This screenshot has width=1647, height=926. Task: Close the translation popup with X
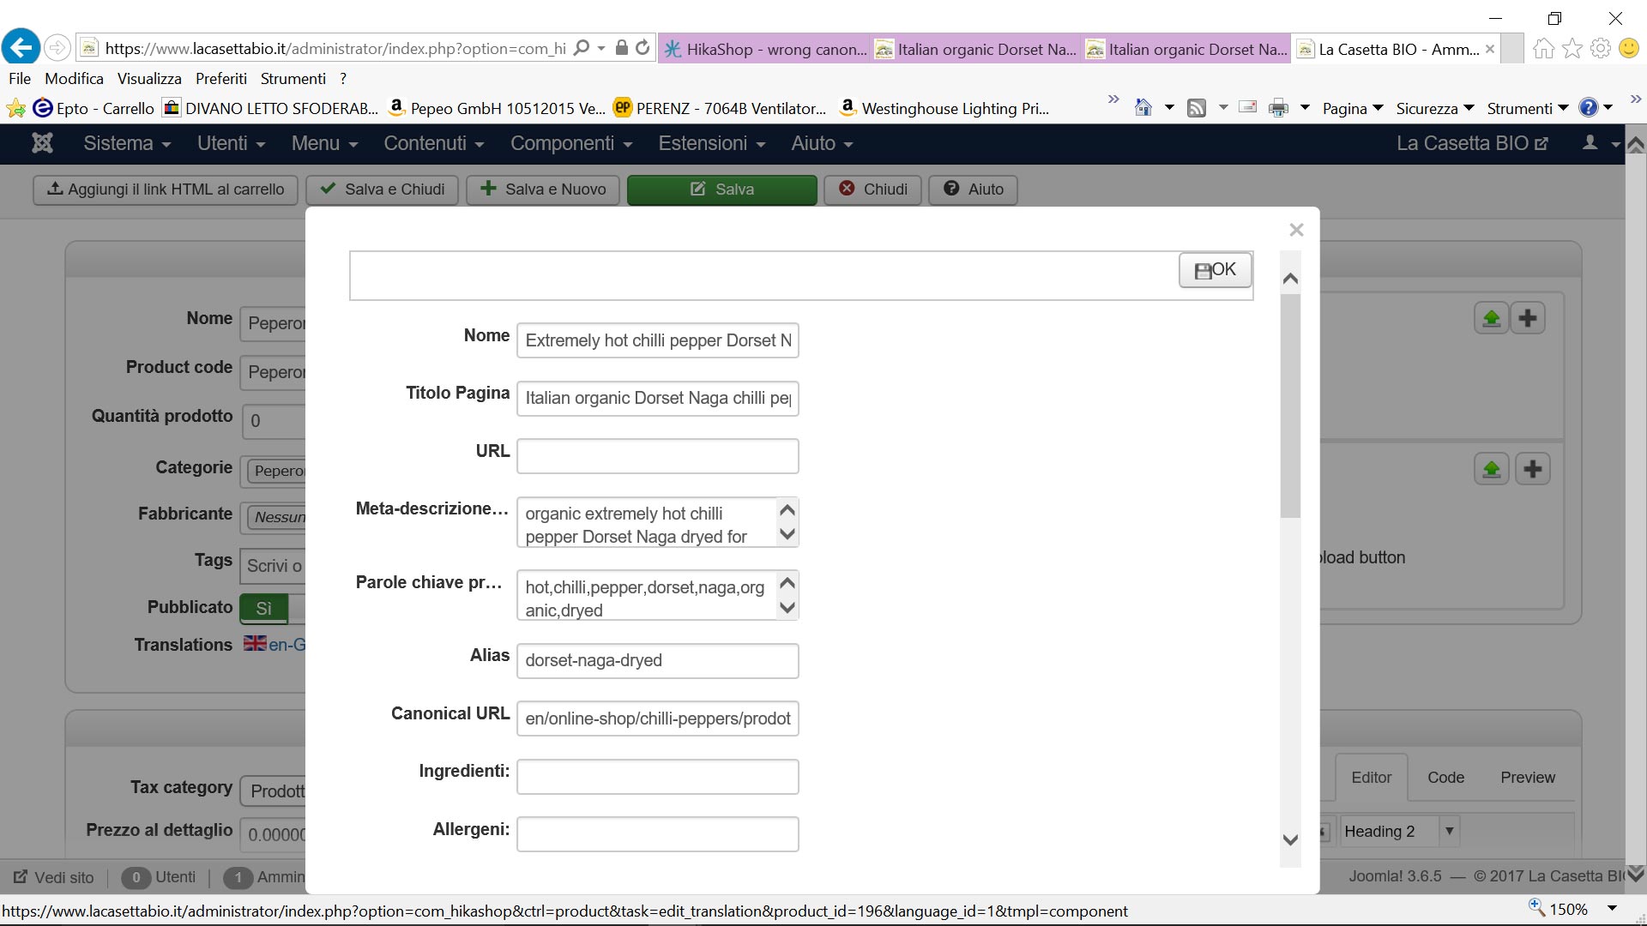(1296, 230)
